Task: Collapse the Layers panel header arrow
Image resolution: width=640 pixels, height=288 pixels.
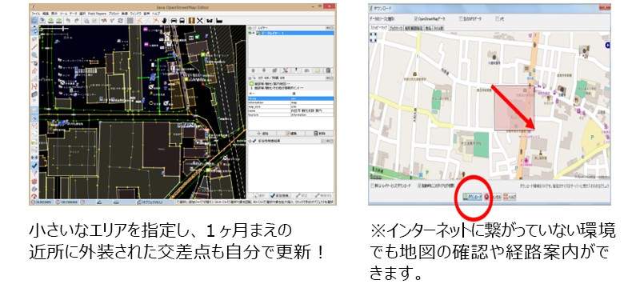Action: (250, 28)
